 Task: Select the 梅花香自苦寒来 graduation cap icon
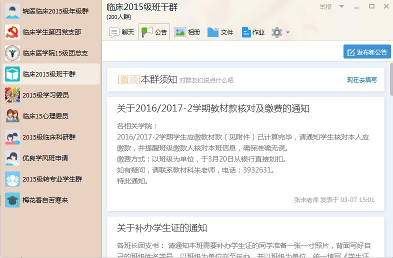point(12,200)
